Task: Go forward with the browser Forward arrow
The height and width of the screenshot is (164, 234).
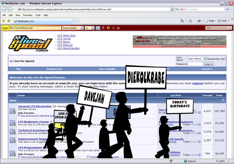Action: coord(10,9)
